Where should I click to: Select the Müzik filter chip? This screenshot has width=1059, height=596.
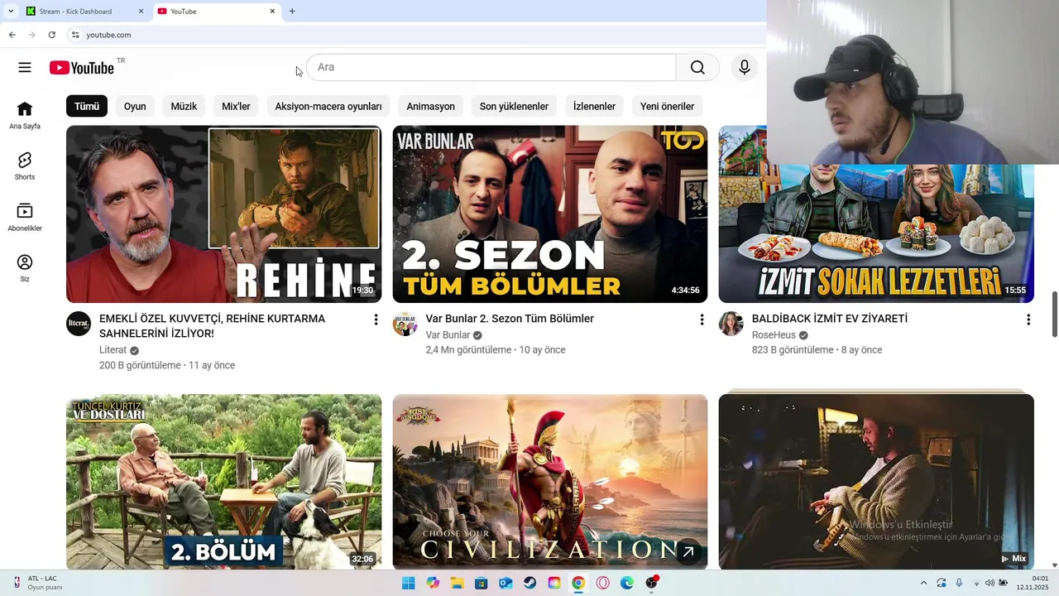click(x=184, y=106)
